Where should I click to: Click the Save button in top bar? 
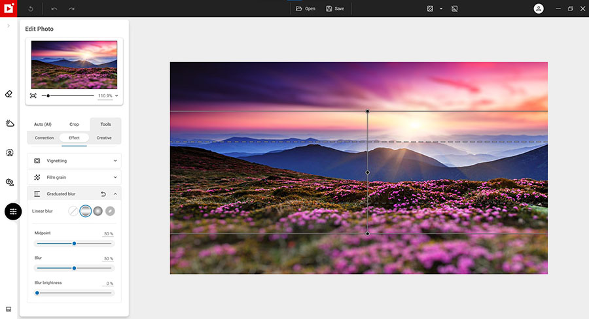335,8
